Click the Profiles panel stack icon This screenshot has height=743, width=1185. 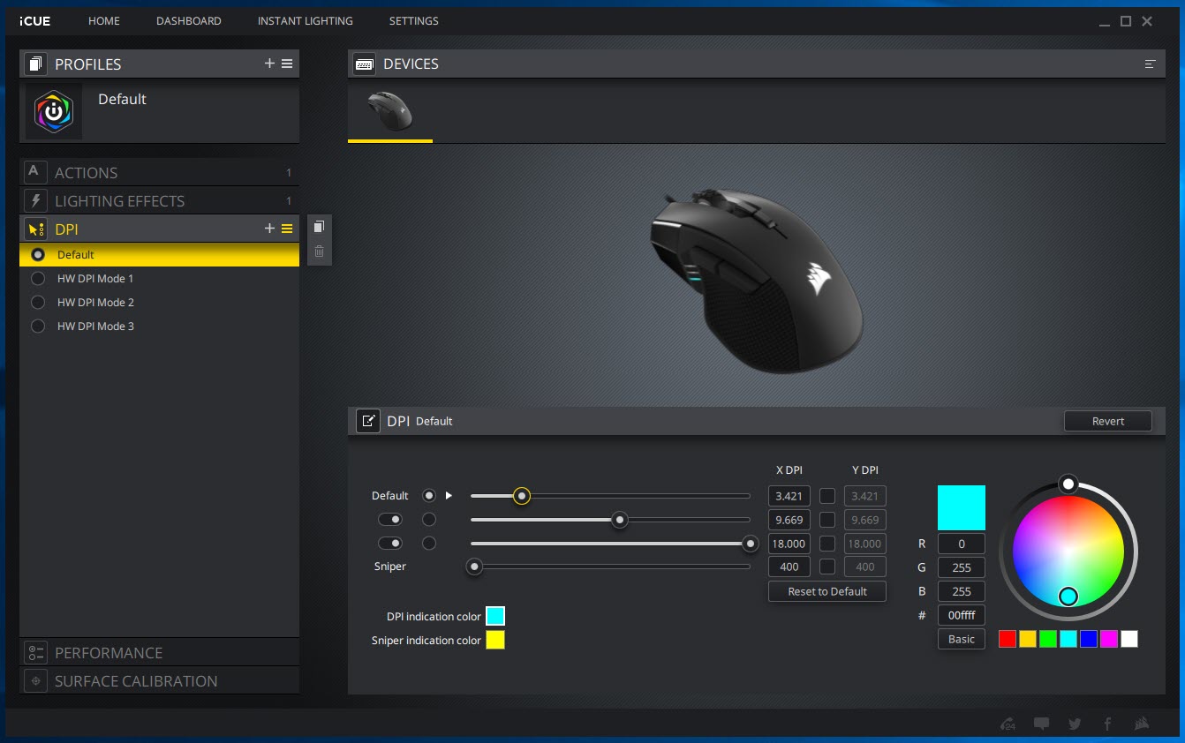point(35,64)
